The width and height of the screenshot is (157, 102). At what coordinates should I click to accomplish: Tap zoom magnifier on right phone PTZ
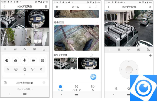116,88
